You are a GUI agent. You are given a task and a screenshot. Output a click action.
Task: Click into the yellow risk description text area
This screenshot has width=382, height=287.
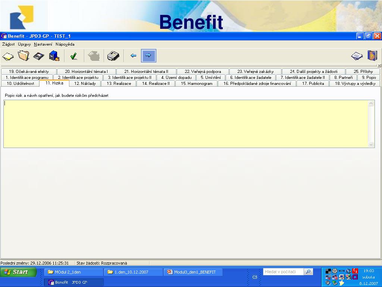point(186,124)
